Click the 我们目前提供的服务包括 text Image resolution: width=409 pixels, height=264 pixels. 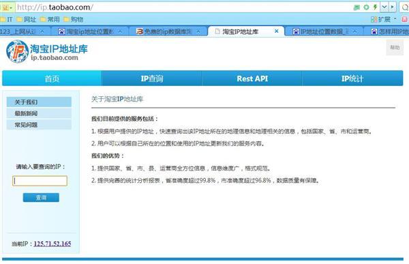(125, 119)
